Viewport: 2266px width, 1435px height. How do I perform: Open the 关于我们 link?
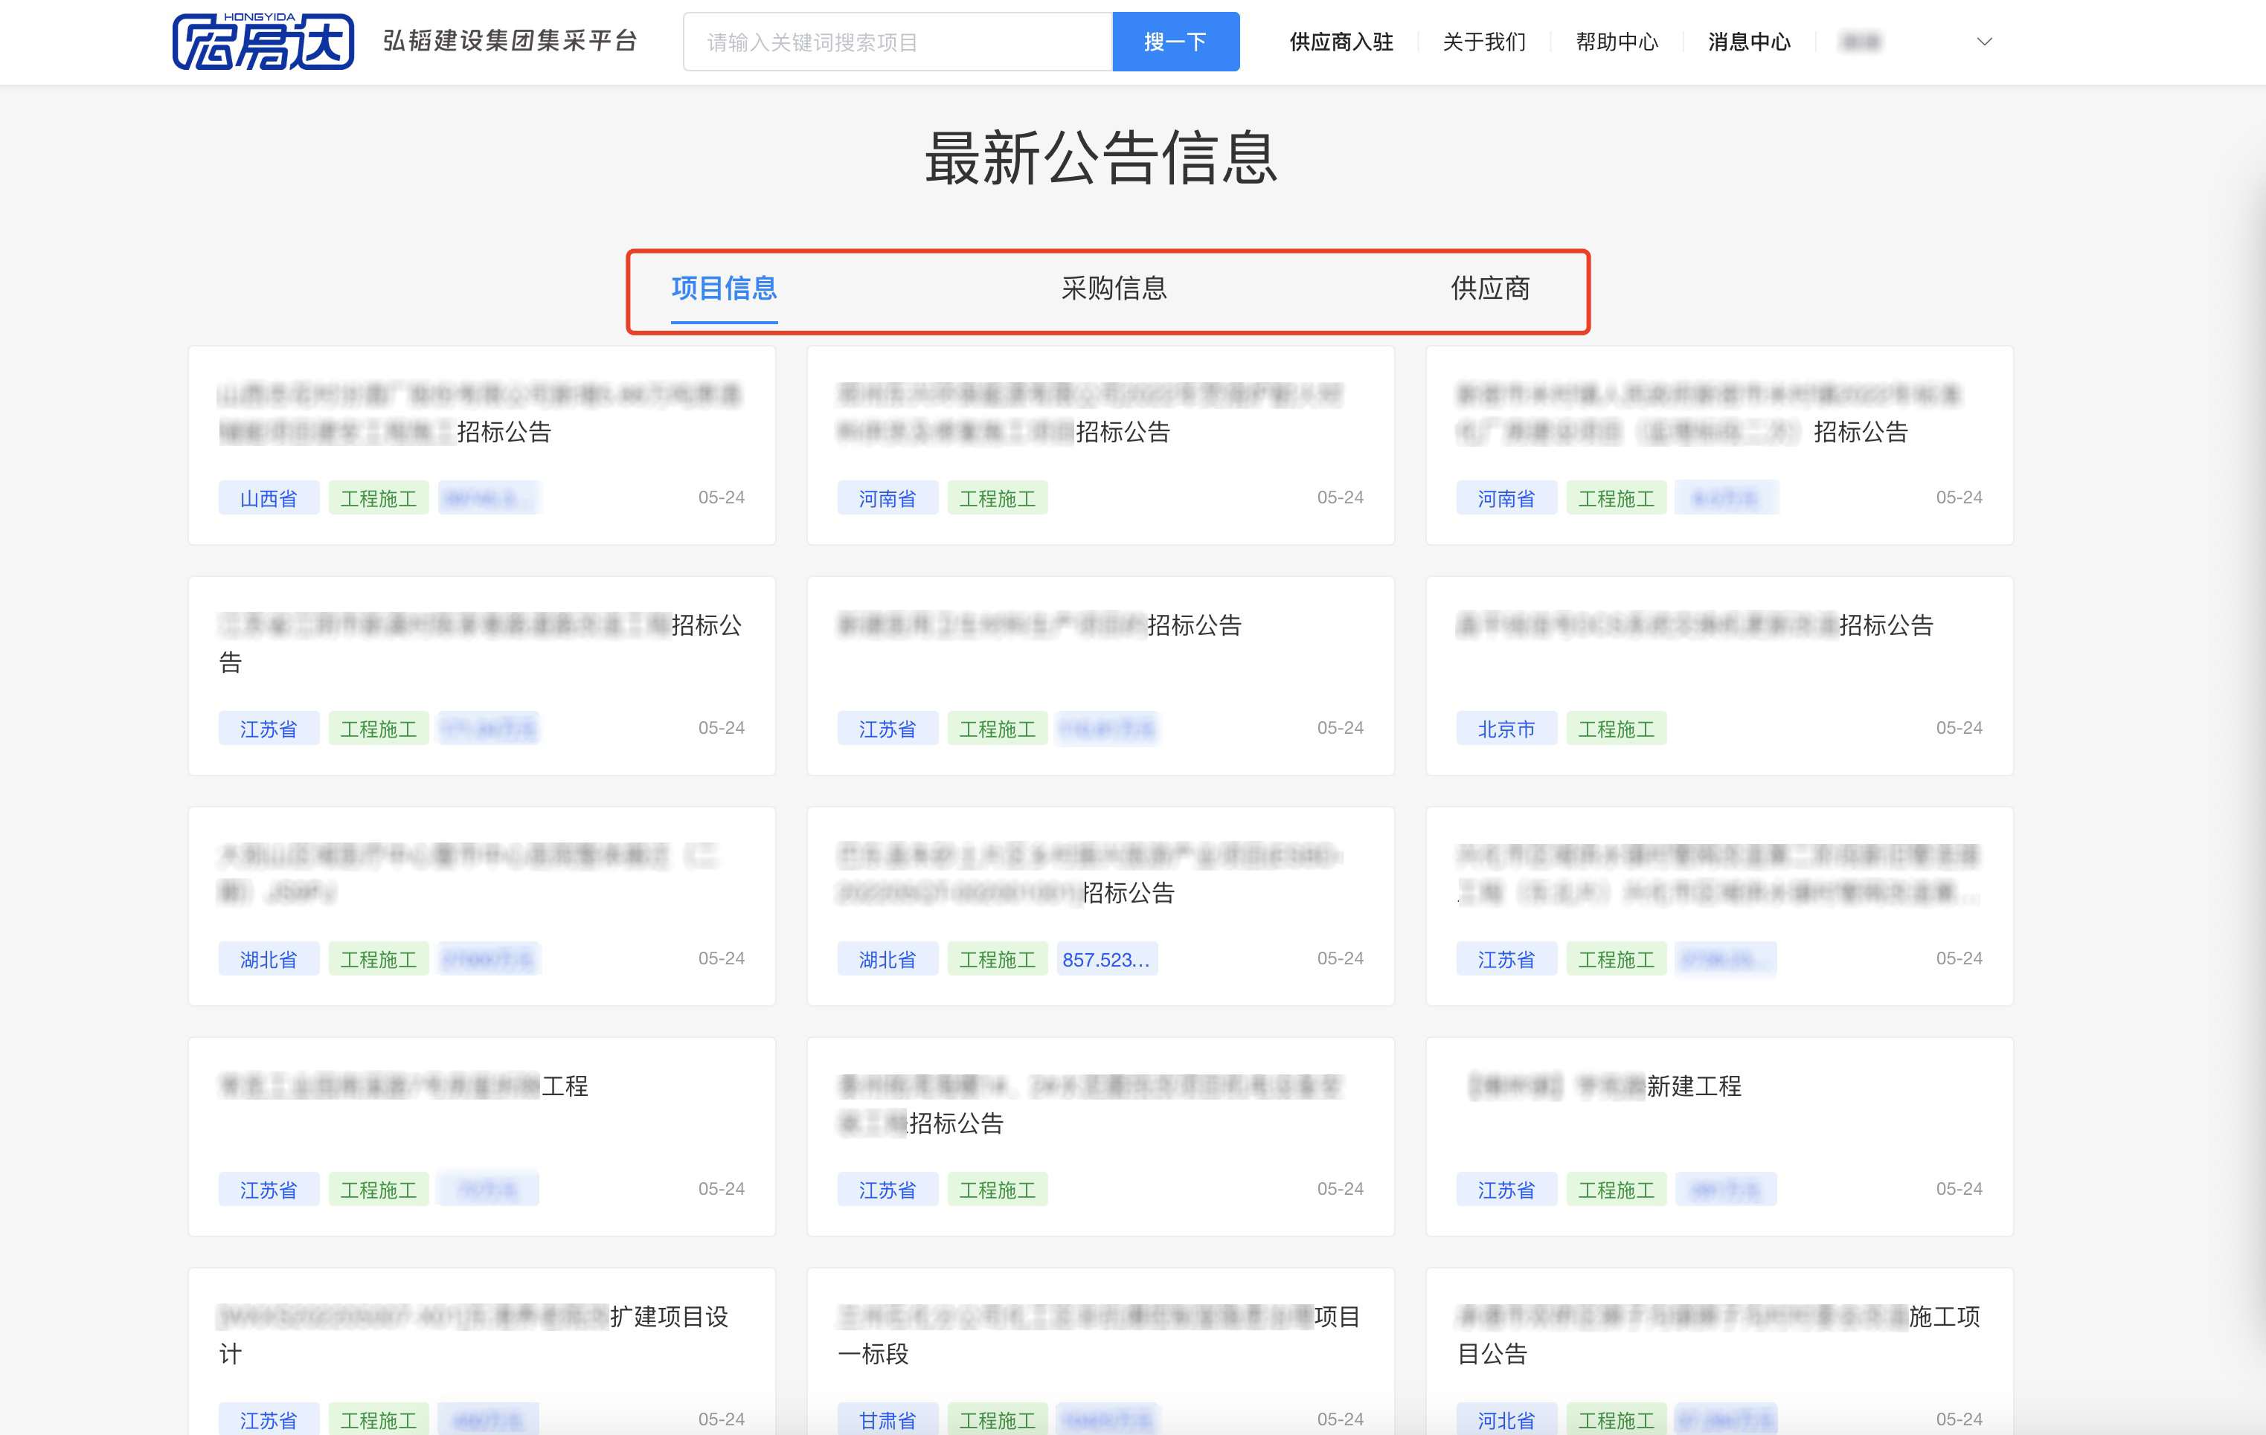1484,42
